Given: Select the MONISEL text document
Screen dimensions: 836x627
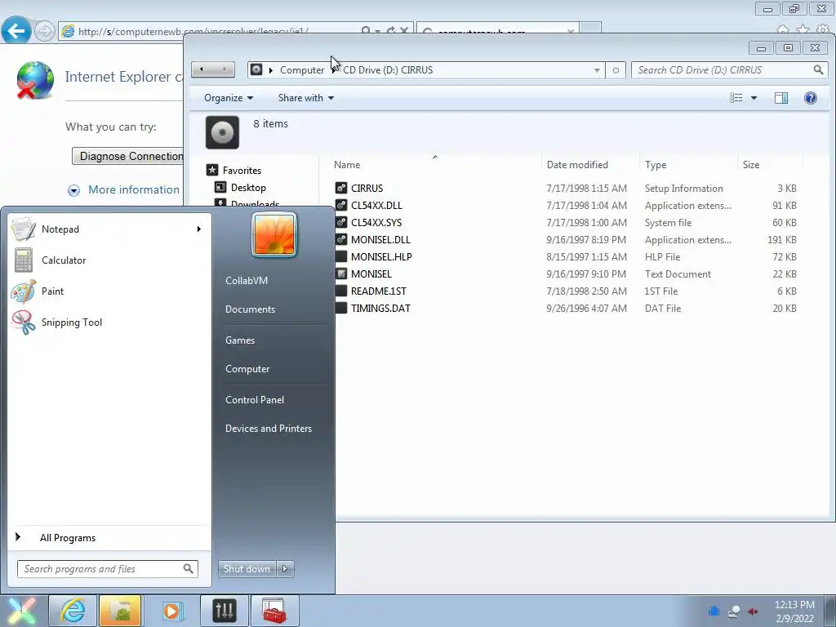Looking at the screenshot, I should click(x=371, y=274).
